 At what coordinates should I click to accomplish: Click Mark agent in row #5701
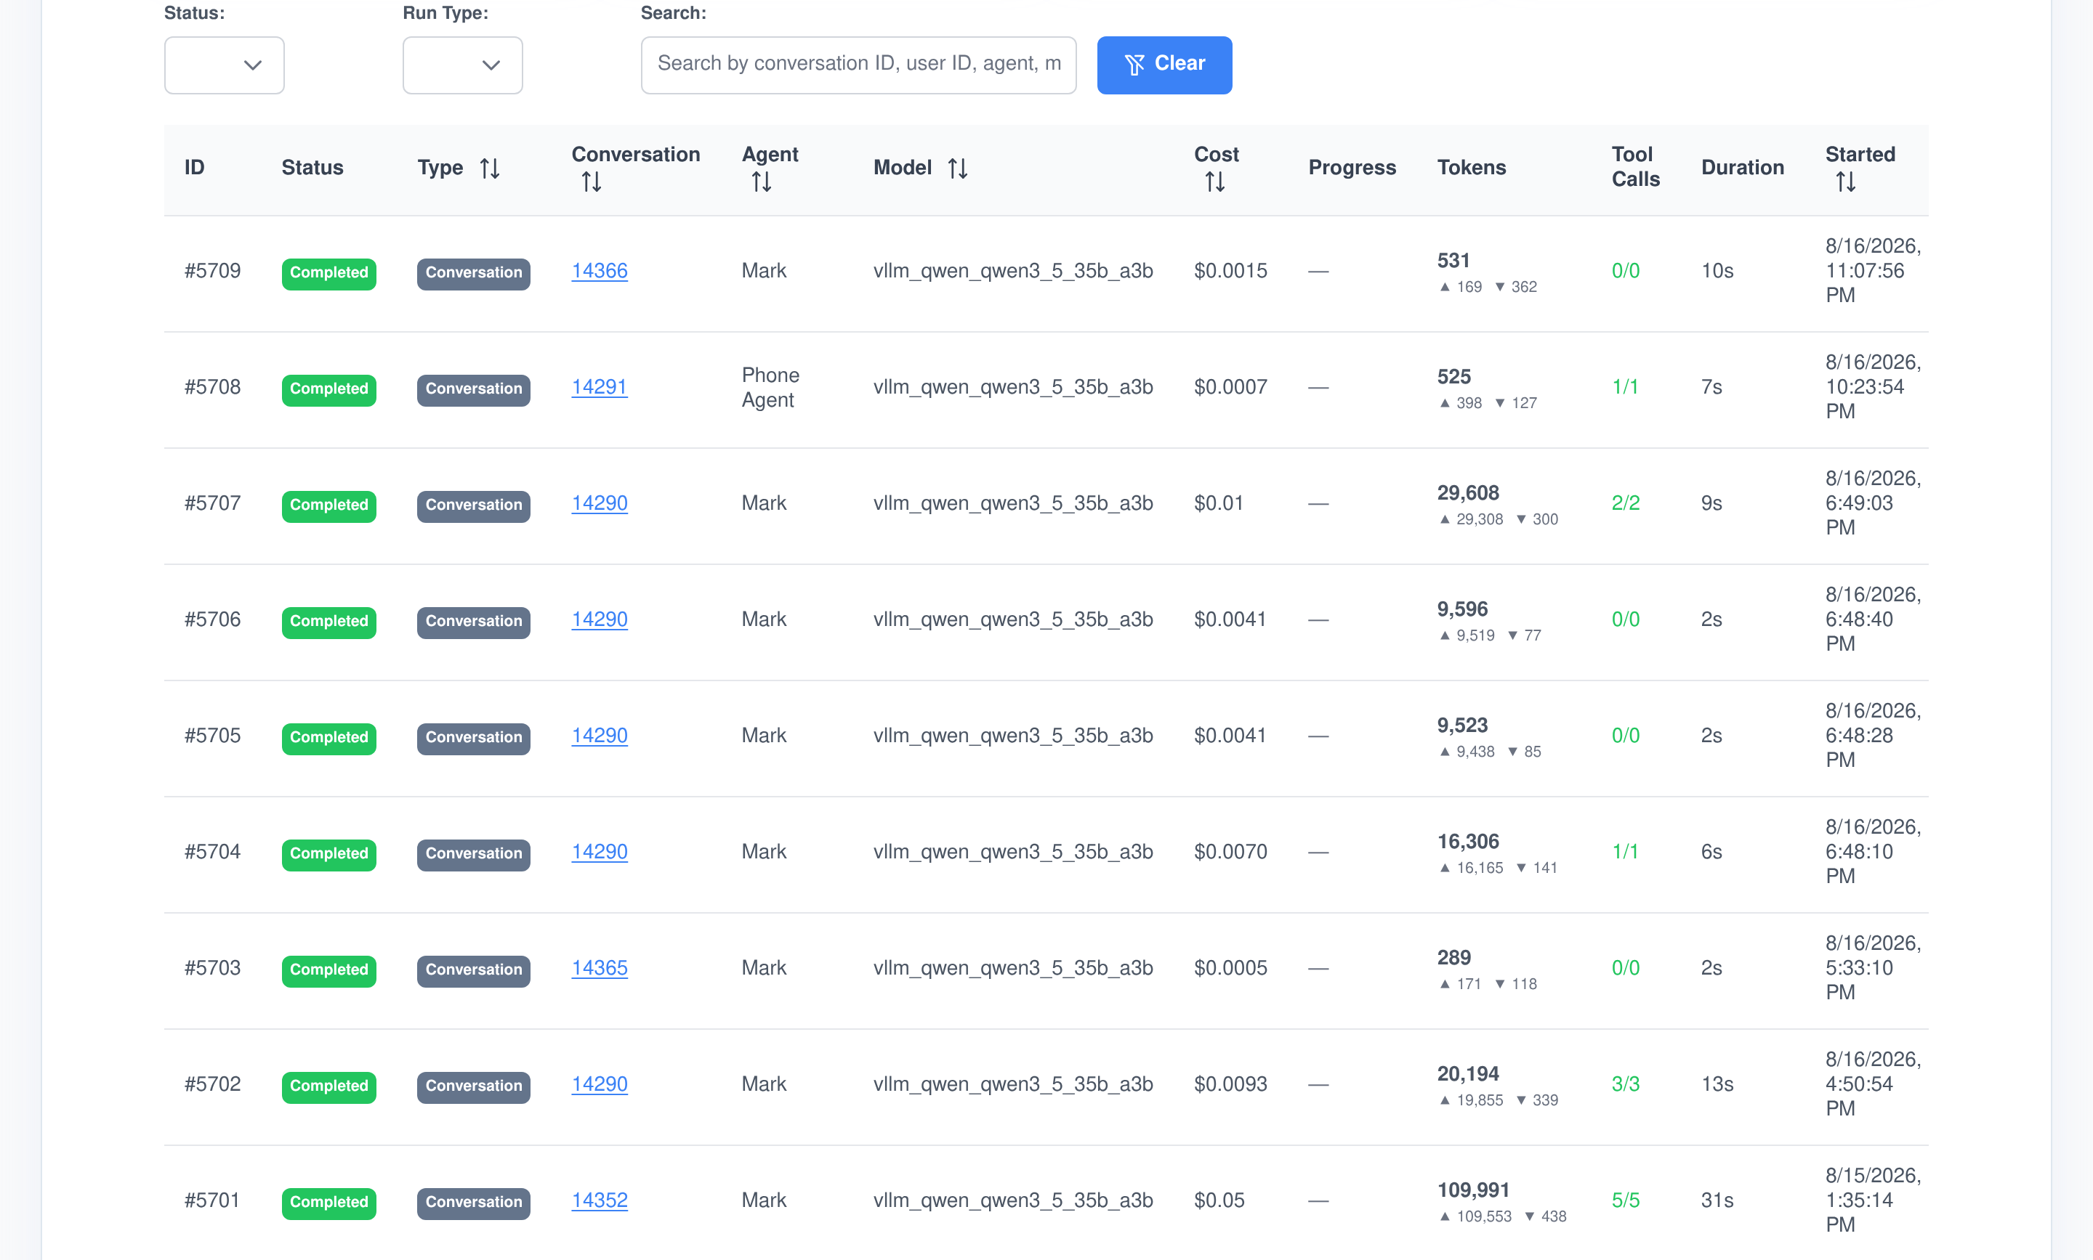coord(764,1201)
